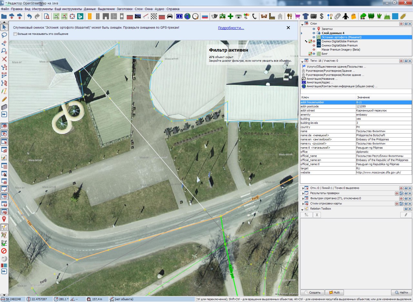Select the Draw nodes tool
413x302 pixels.
click(5, 43)
